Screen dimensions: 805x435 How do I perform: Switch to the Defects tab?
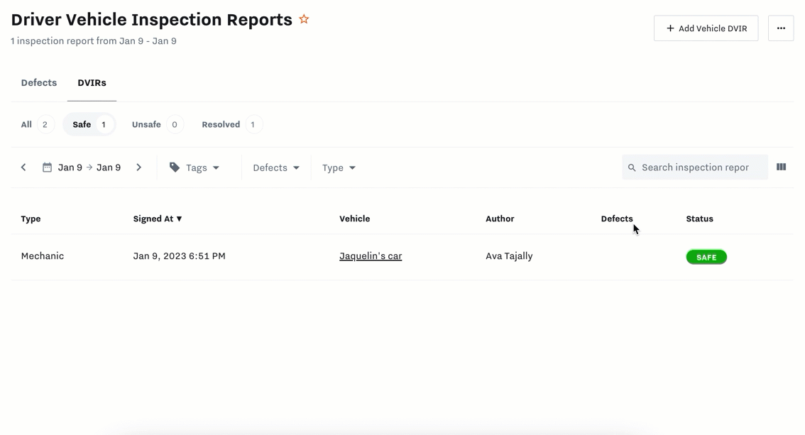coord(39,83)
